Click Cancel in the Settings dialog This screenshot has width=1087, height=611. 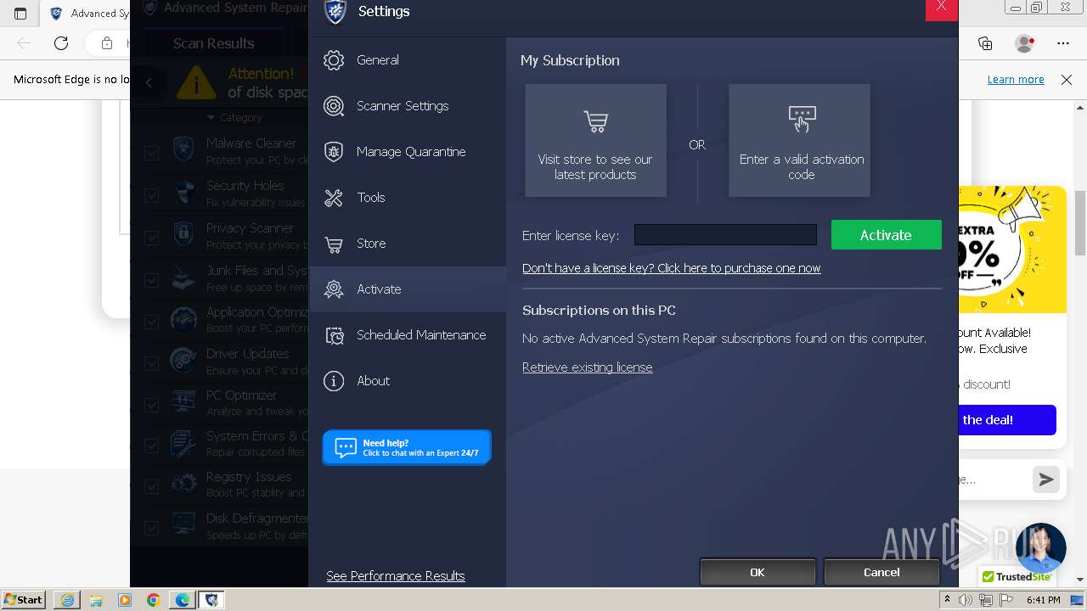point(881,573)
